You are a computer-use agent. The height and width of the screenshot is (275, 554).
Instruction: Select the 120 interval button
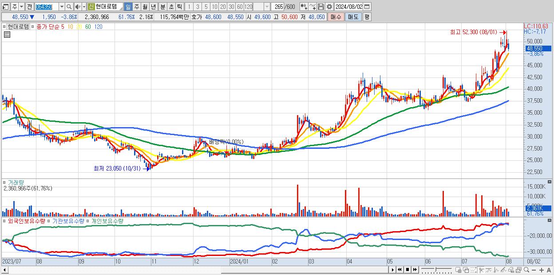pyautogui.click(x=248, y=7)
